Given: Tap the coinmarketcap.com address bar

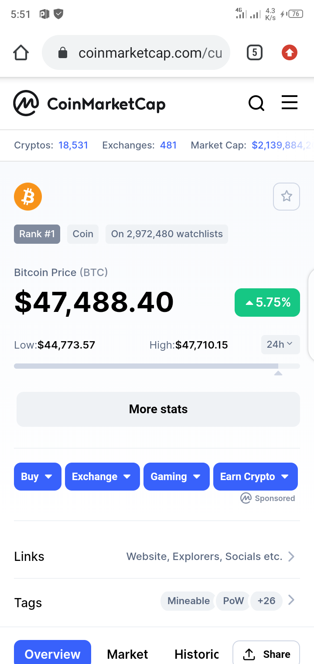Looking at the screenshot, I should click(136, 53).
